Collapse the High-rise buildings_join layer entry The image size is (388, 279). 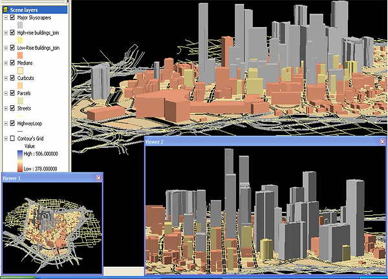click(x=6, y=33)
